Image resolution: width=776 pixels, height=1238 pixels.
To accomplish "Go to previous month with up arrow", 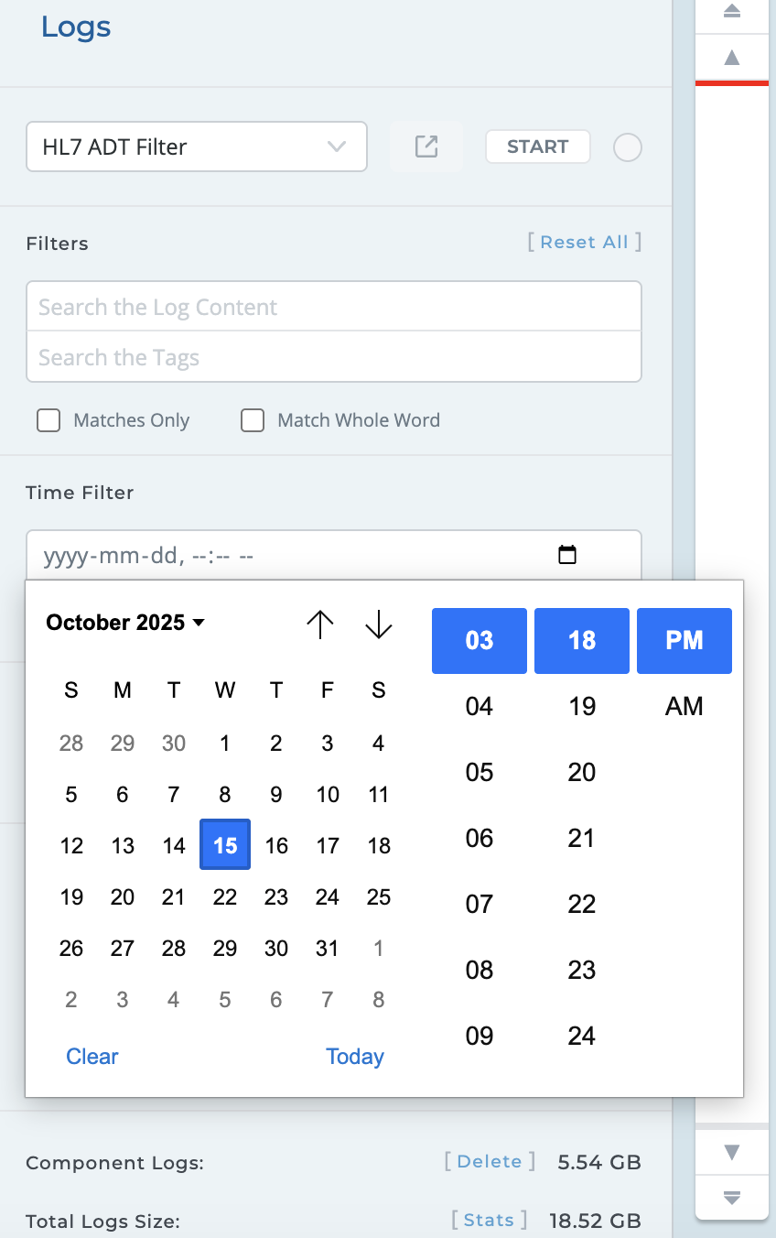I will [x=319, y=624].
